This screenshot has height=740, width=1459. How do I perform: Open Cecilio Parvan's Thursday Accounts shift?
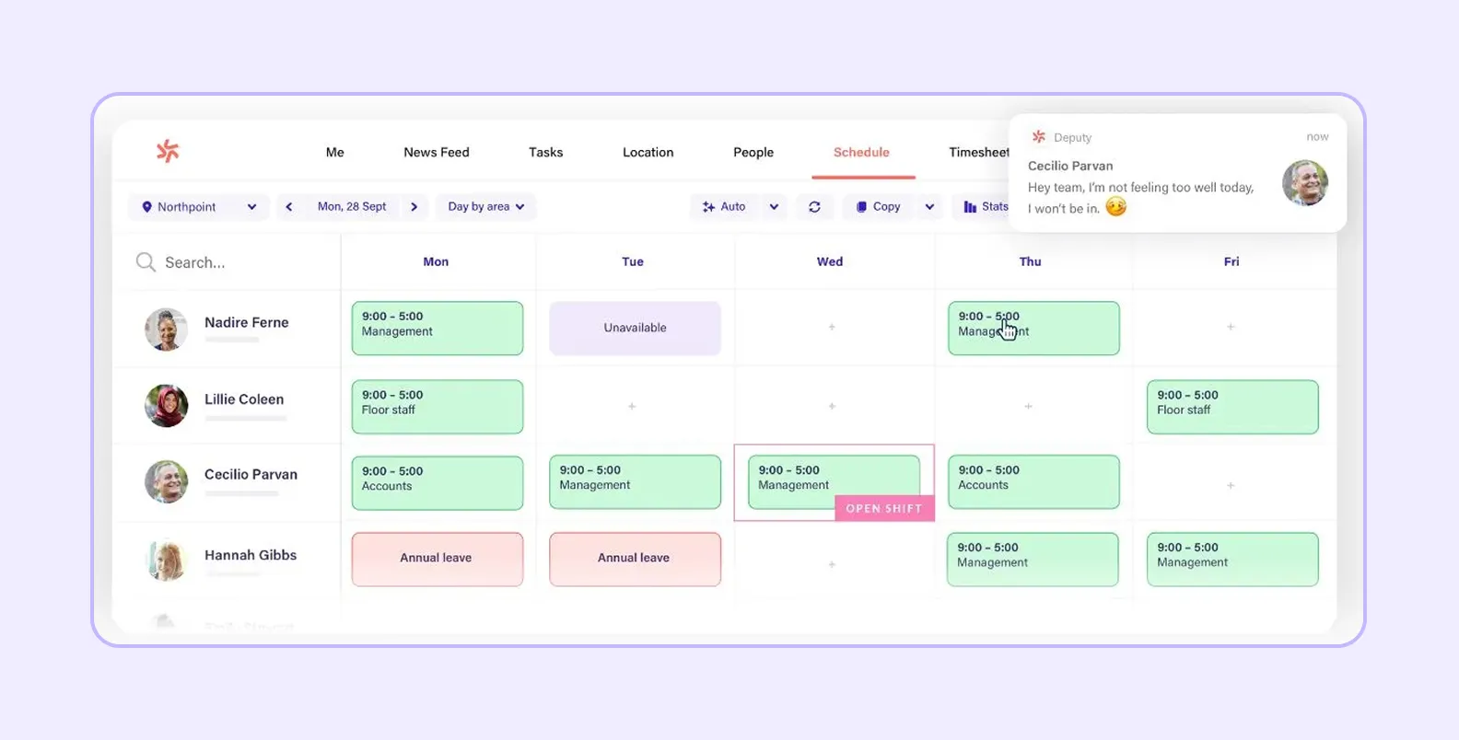click(x=1033, y=482)
